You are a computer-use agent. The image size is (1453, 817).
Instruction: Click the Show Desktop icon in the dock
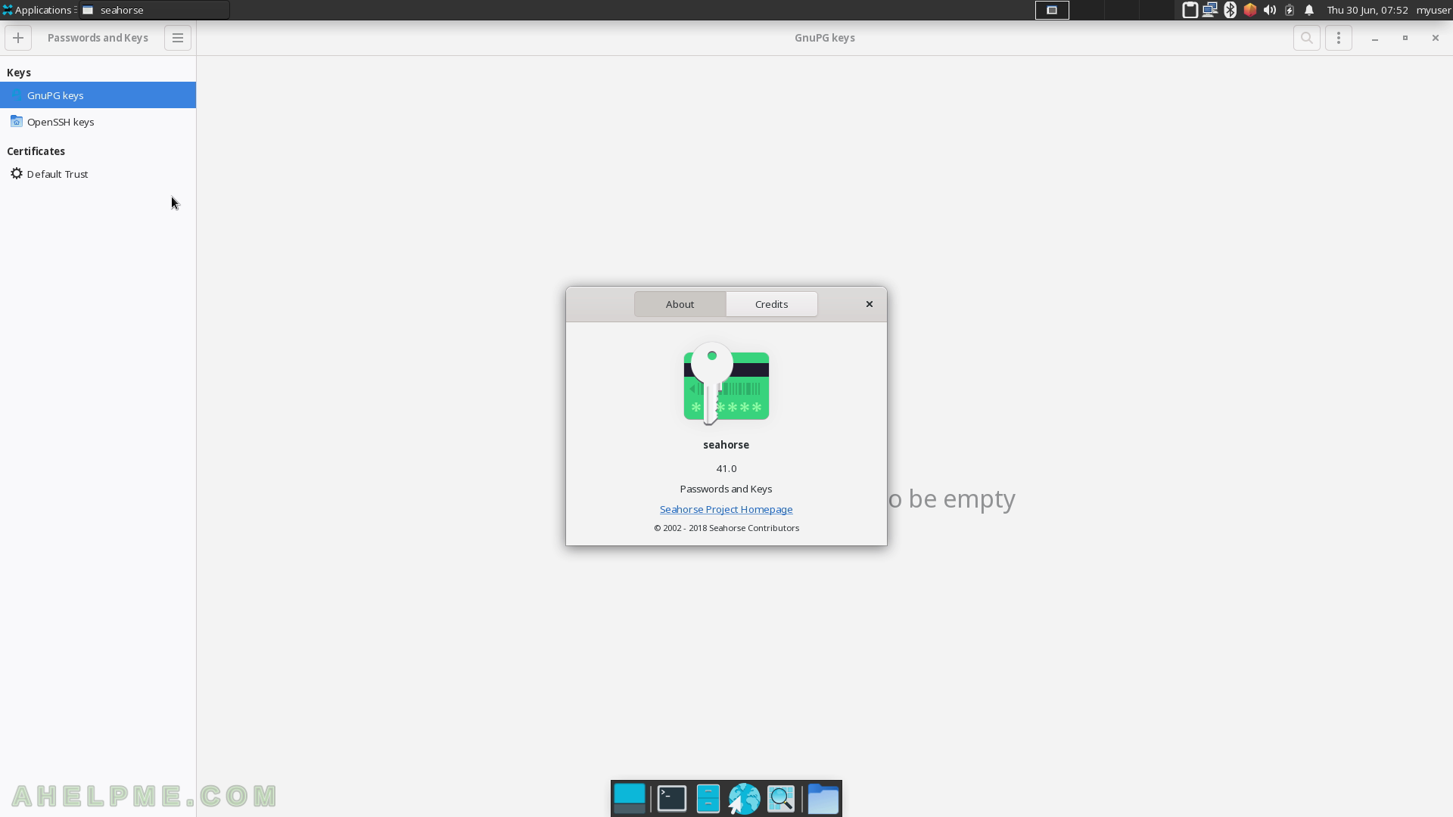click(x=630, y=799)
